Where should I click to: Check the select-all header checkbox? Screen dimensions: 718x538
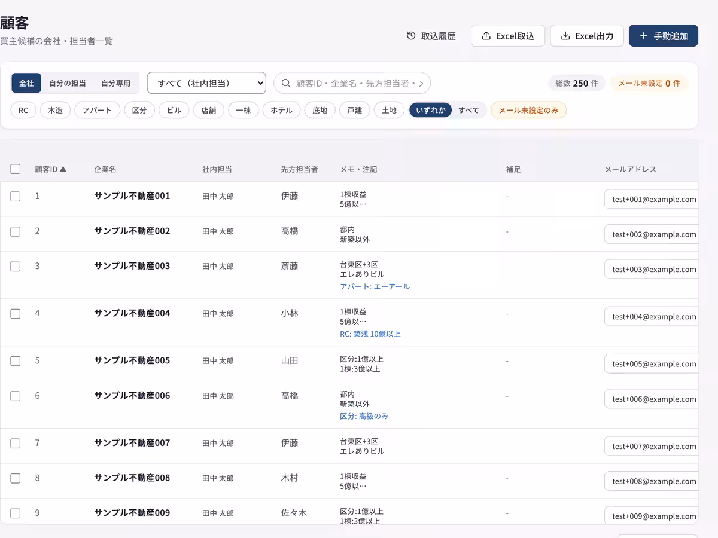[x=16, y=169]
